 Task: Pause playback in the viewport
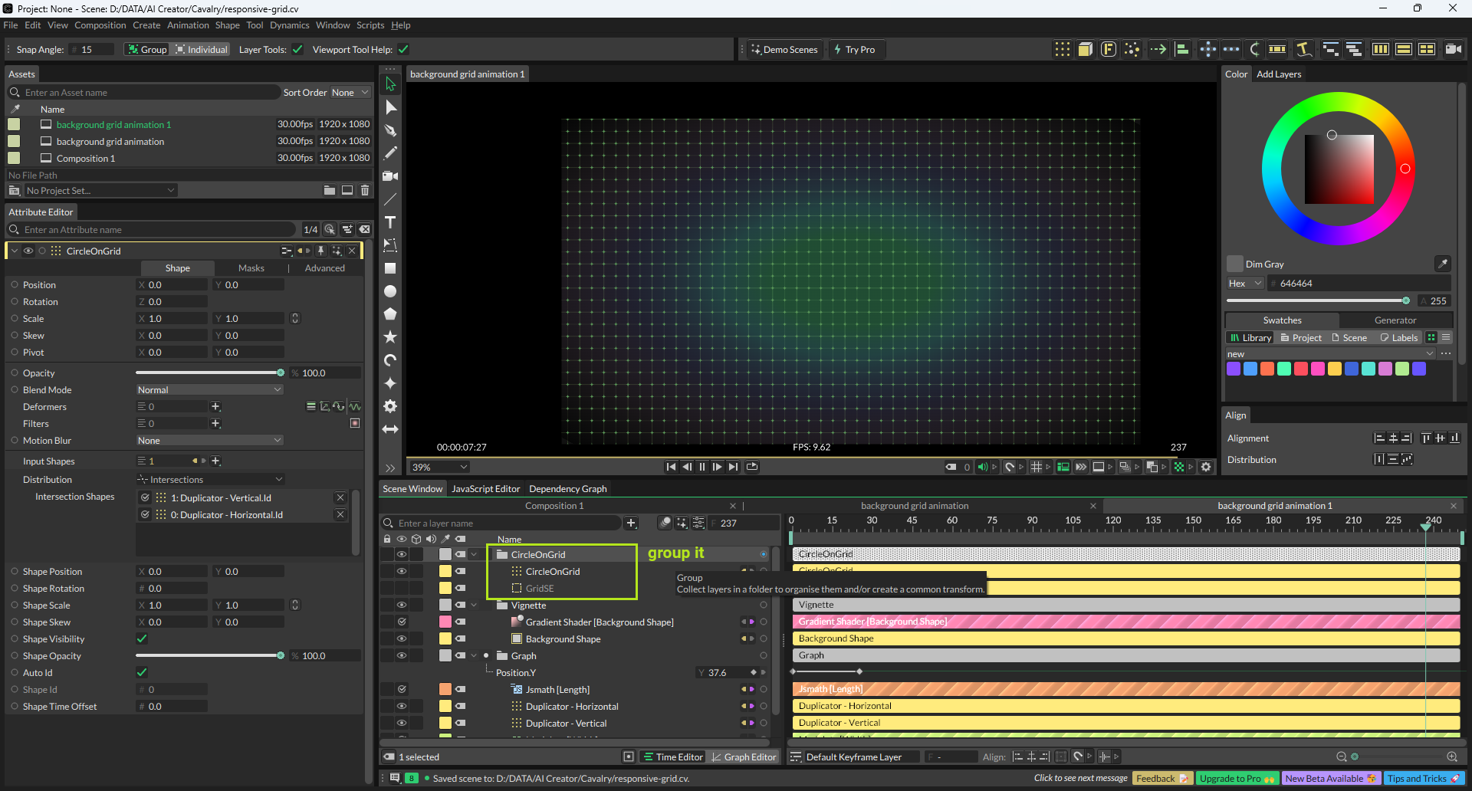click(x=701, y=467)
